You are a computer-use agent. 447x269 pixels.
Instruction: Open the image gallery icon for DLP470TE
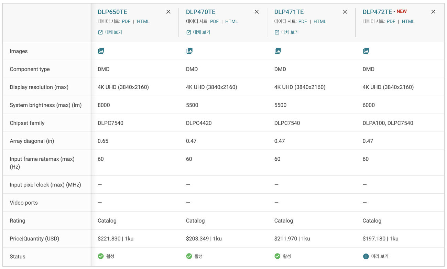[x=189, y=51]
